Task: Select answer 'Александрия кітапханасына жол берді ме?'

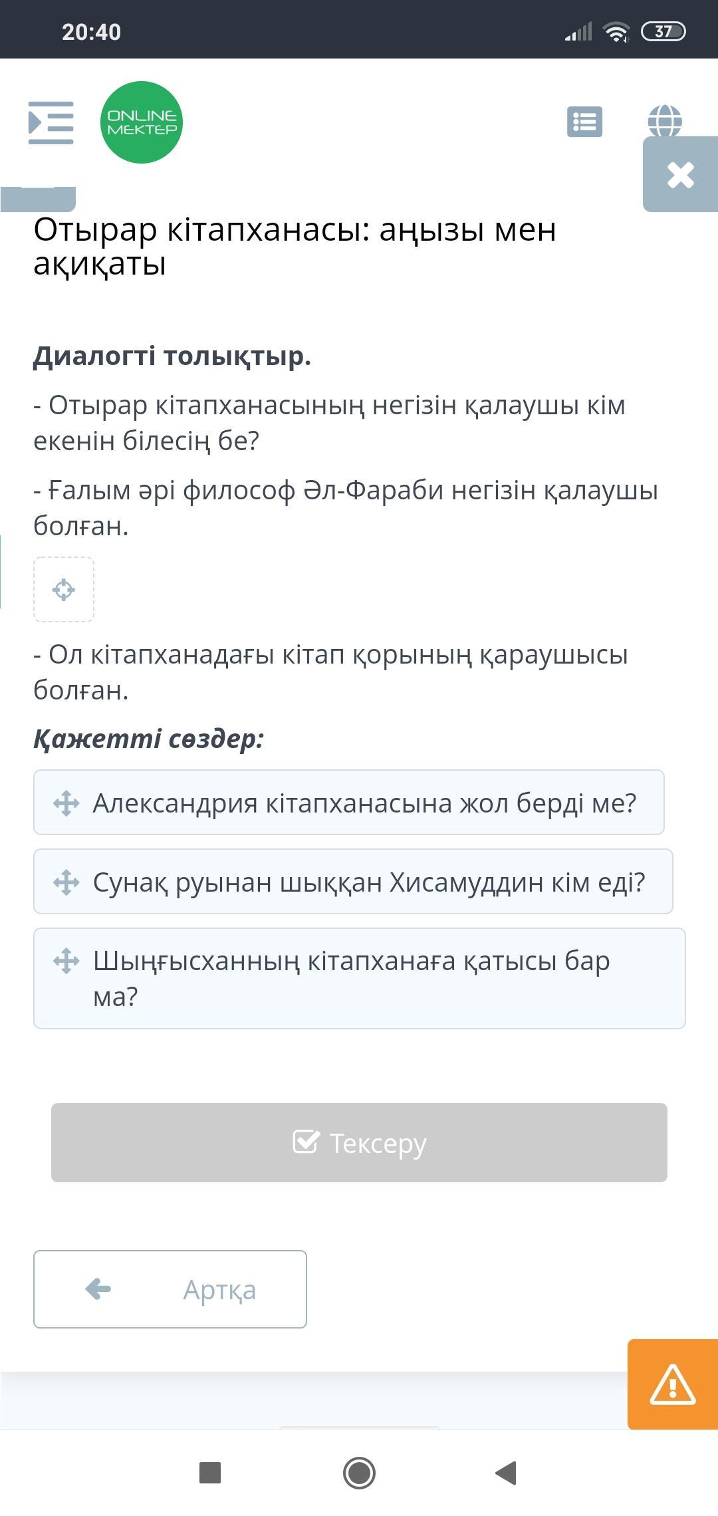Action: pyautogui.click(x=364, y=803)
